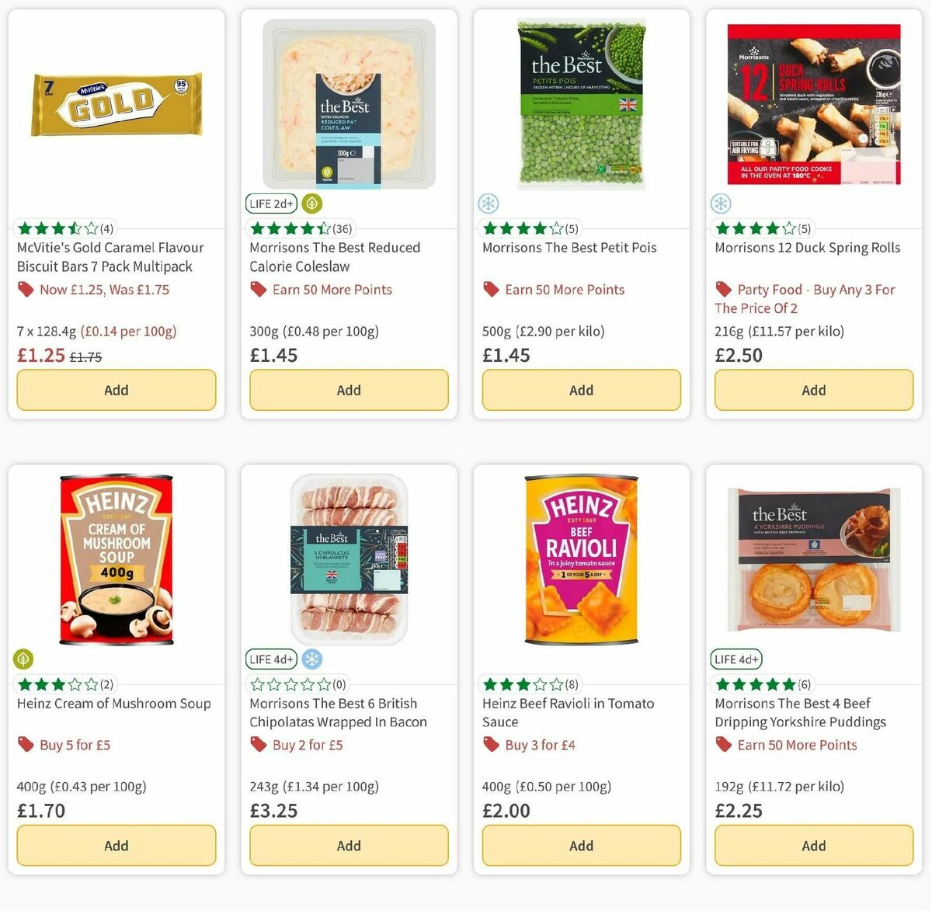Screen dimensions: 932x911
Task: Click the snowflake frozen icon on Petit Pois card
Action: click(488, 203)
